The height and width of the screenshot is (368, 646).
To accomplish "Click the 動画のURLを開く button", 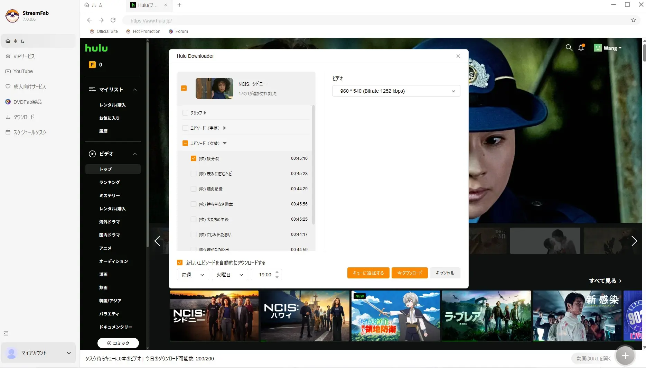I will tap(593, 359).
